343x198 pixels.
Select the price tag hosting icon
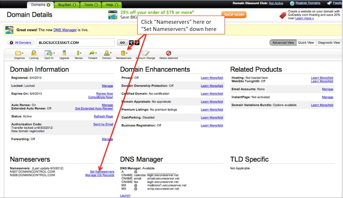coord(283,15)
